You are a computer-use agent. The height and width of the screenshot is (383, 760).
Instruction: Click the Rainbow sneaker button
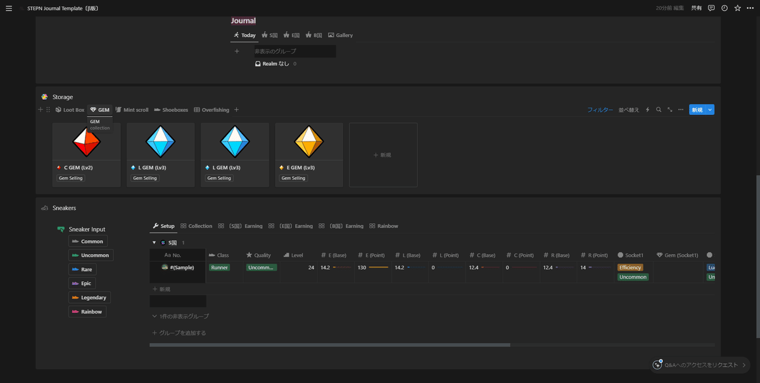(x=87, y=311)
